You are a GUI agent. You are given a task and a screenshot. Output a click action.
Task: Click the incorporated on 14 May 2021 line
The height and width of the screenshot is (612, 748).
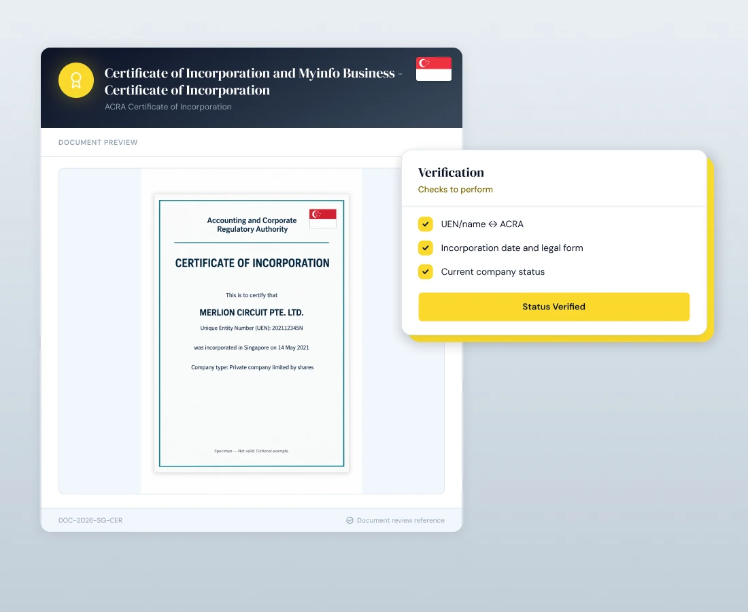click(252, 347)
